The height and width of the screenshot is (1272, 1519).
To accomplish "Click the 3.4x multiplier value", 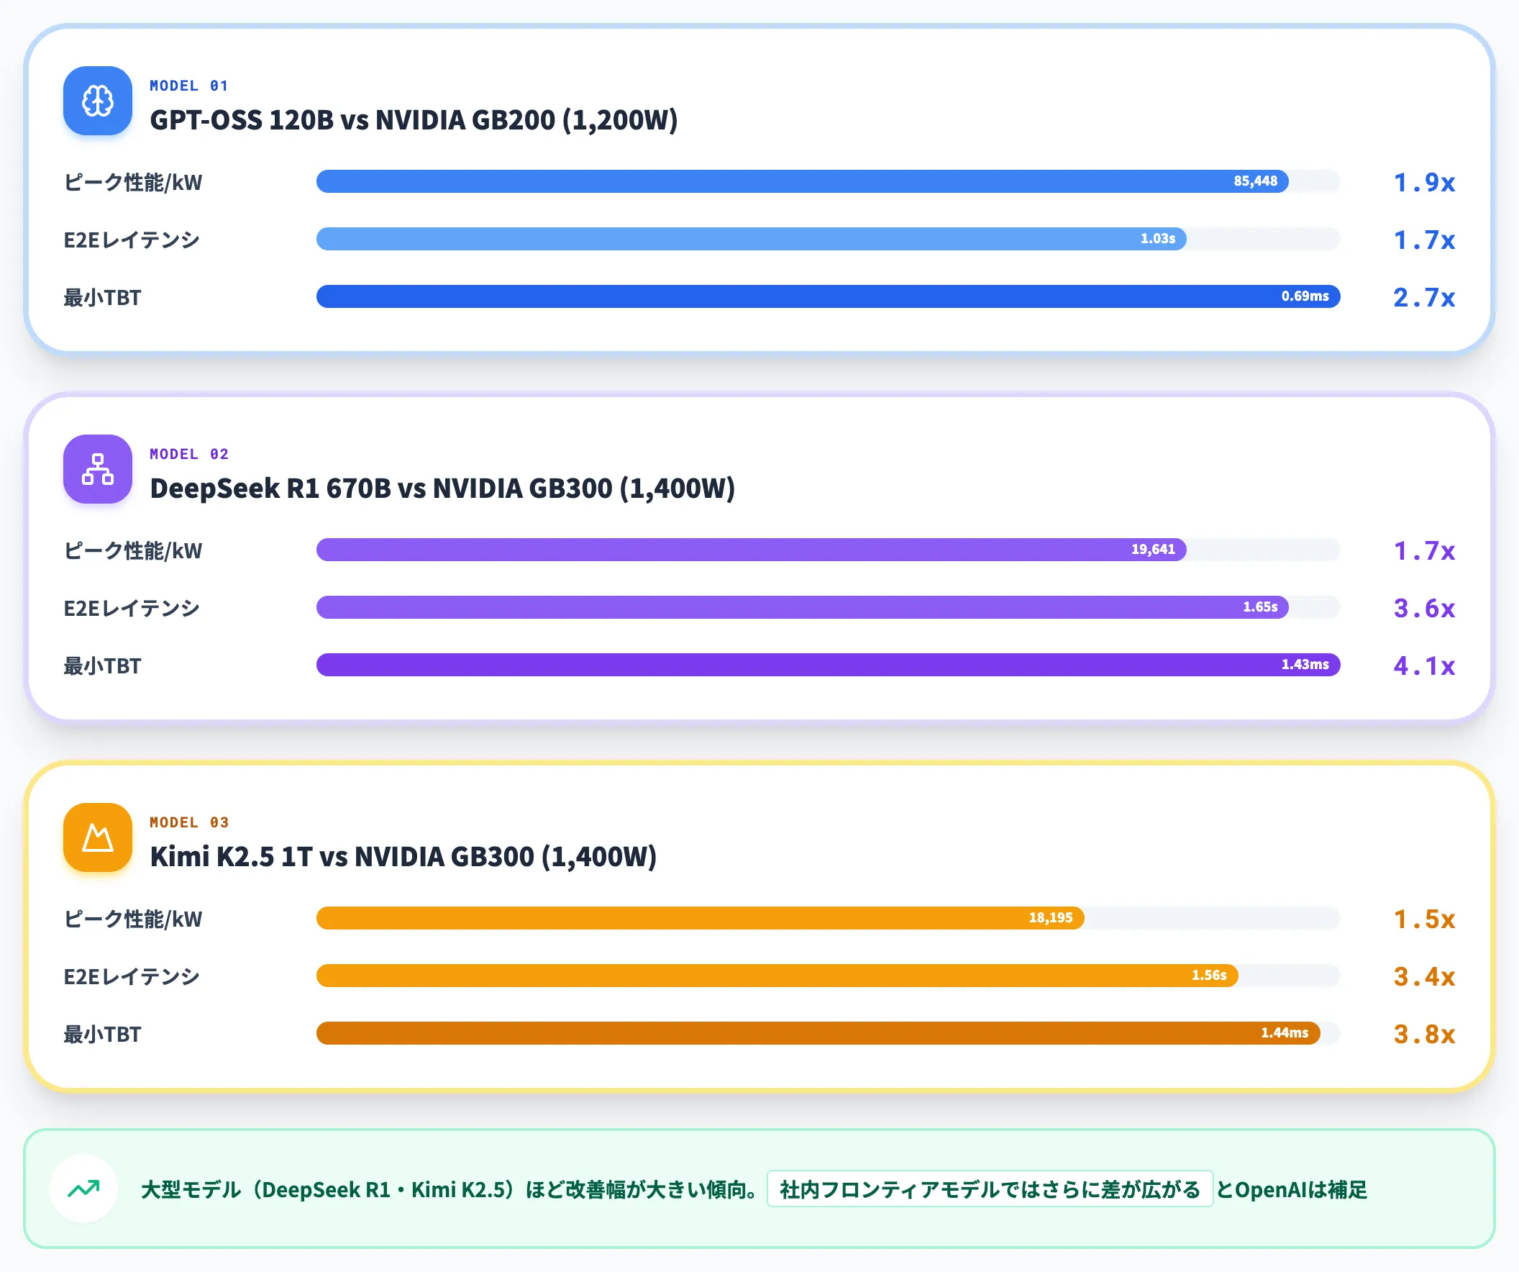I will (1424, 976).
